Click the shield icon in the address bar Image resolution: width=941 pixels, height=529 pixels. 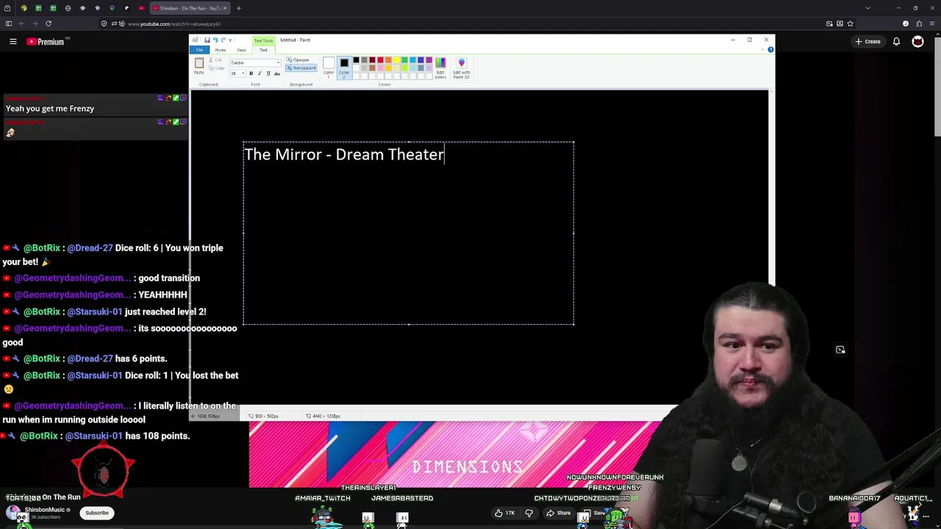pos(104,24)
